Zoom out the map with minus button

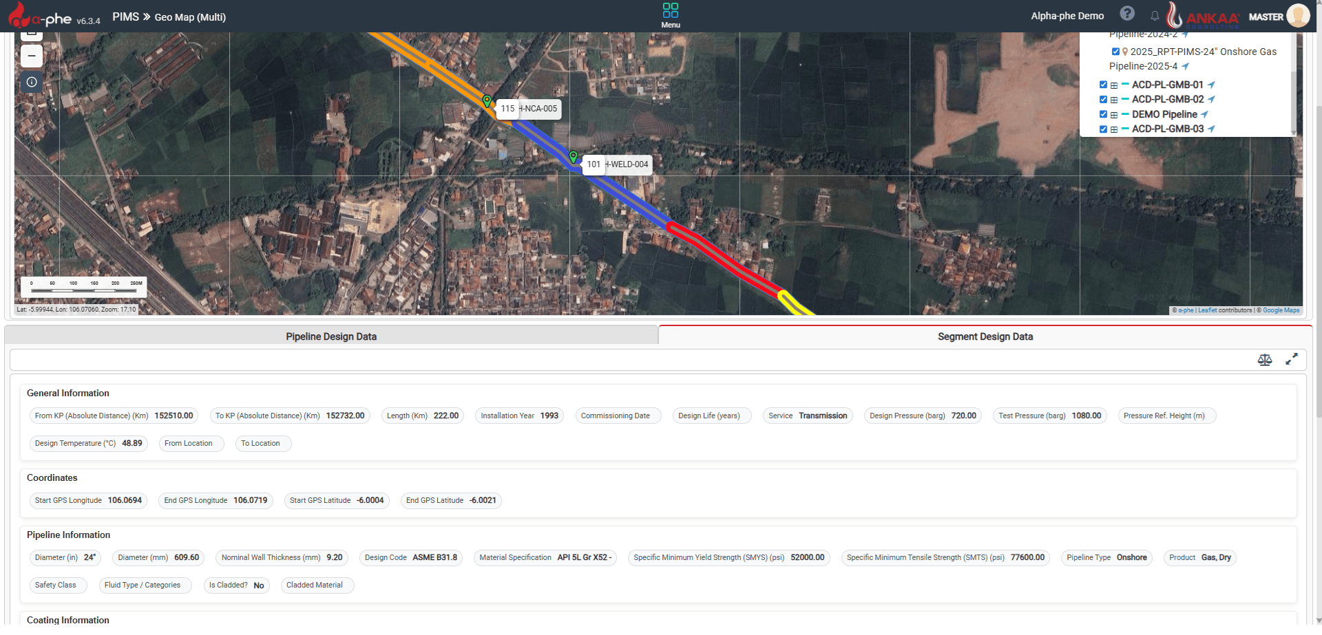pos(32,56)
